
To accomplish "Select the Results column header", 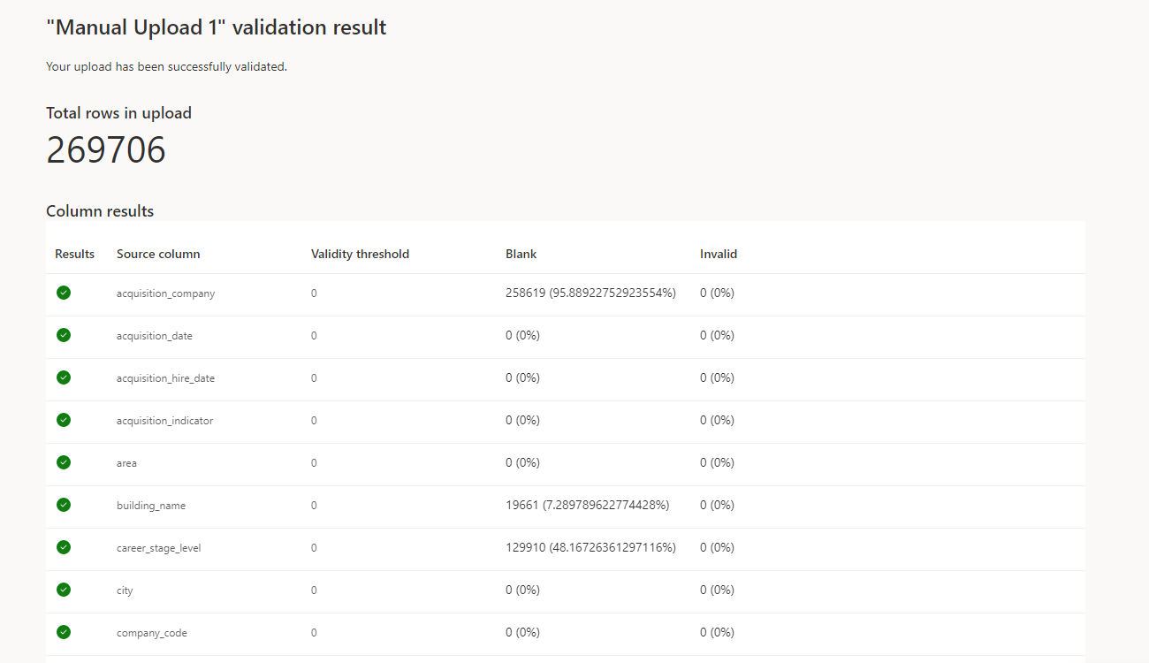I will (74, 254).
